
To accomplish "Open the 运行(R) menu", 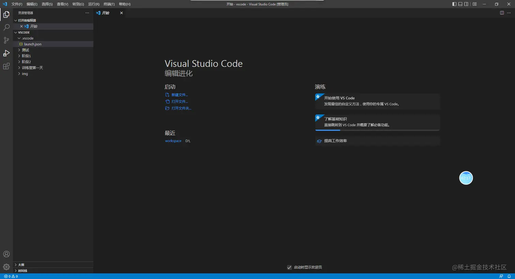I will click(94, 4).
